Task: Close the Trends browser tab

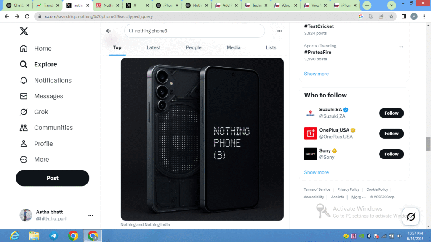Action: [58, 5]
